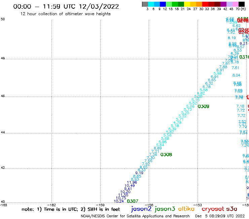Click the '24' scale label

click(x=189, y=9)
